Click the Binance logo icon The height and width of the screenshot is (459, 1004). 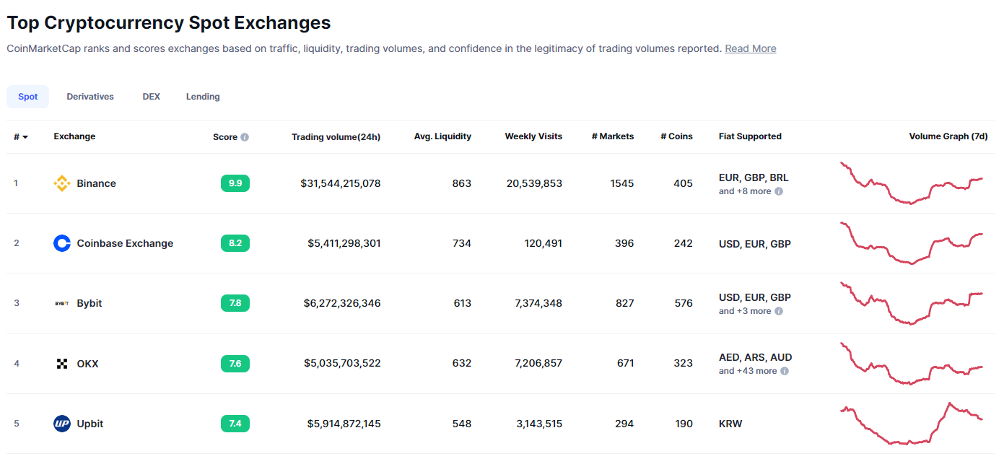62,183
